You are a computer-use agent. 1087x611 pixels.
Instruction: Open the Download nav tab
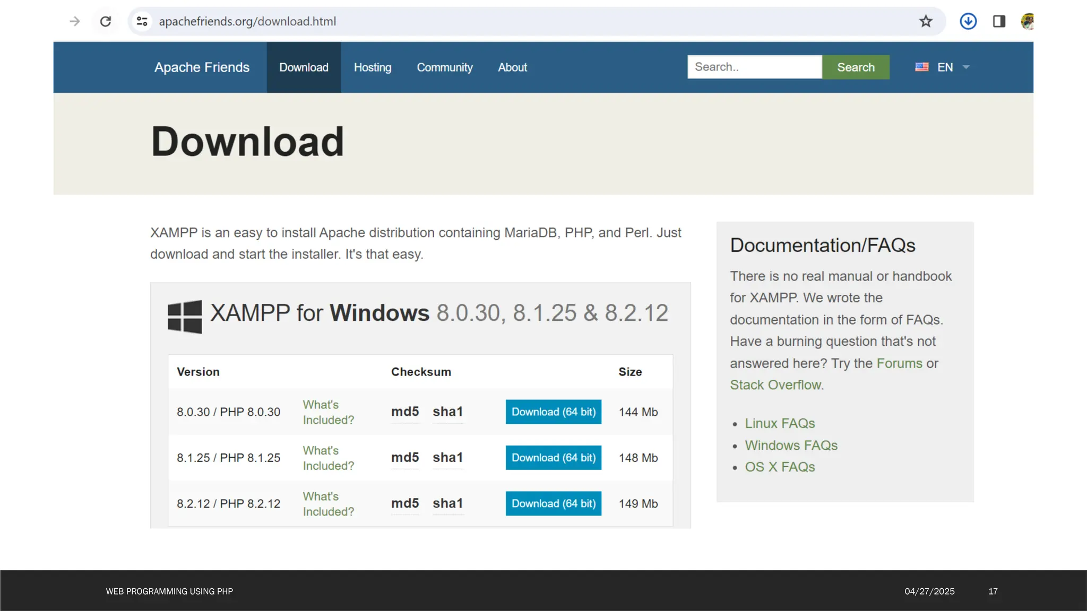click(x=304, y=67)
